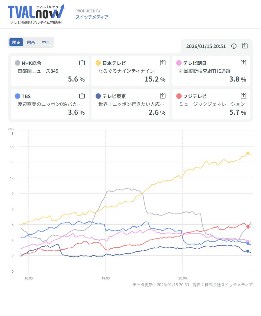The height and width of the screenshot is (316, 261).
Task: Click the red フジテレビ legend dot
Action: (x=179, y=96)
